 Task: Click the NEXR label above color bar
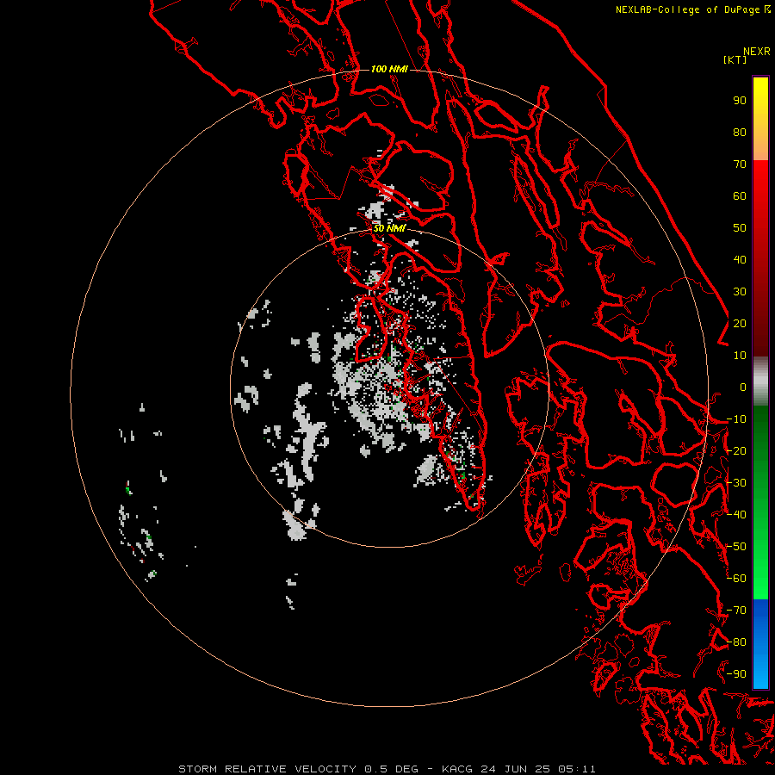[x=756, y=52]
